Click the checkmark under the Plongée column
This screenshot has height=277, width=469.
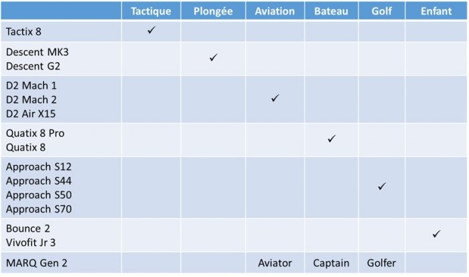pyautogui.click(x=213, y=58)
